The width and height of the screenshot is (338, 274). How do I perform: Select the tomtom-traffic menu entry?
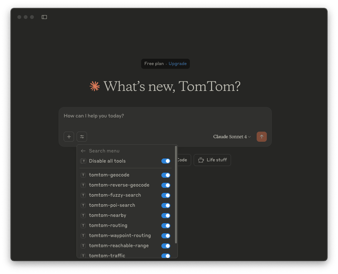click(x=125, y=255)
